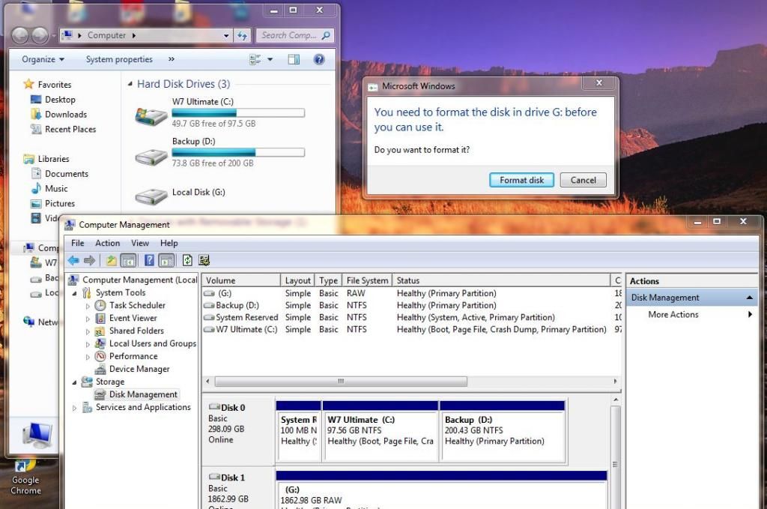The image size is (767, 509).
Task: Click the Back arrow in Computer Management toolbar
Action: [x=74, y=260]
